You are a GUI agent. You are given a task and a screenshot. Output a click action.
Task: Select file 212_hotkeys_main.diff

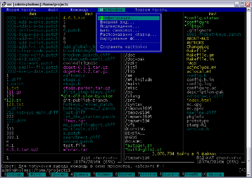[32, 113]
